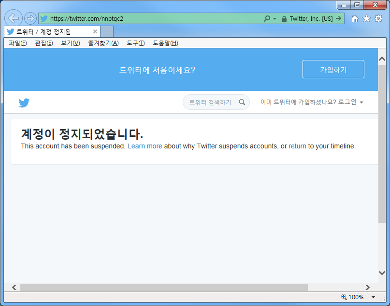The height and width of the screenshot is (306, 390).
Task: Click the zoom magnifier icon in status bar
Action: [344, 297]
